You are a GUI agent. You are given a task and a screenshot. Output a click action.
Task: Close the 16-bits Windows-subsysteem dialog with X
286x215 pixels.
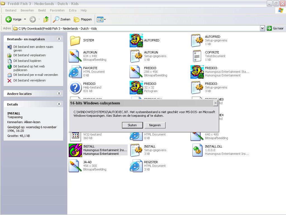(x=215, y=103)
